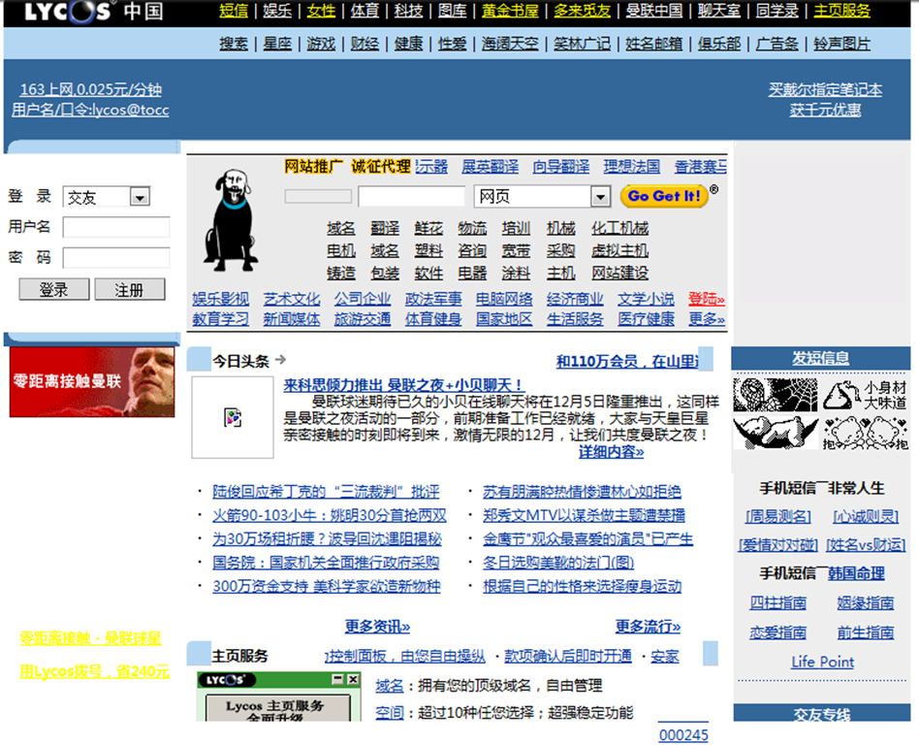
Task: Click the 注册 register button
Action: pos(129,290)
